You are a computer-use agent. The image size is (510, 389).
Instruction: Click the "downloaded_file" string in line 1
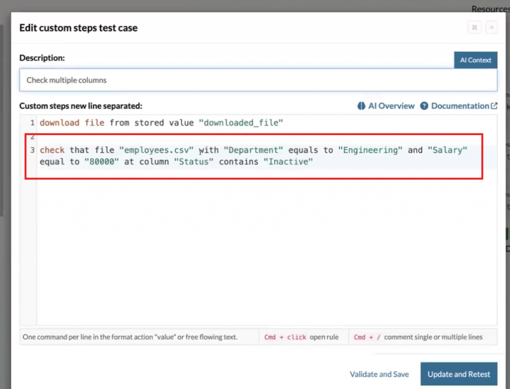pyautogui.click(x=241, y=122)
